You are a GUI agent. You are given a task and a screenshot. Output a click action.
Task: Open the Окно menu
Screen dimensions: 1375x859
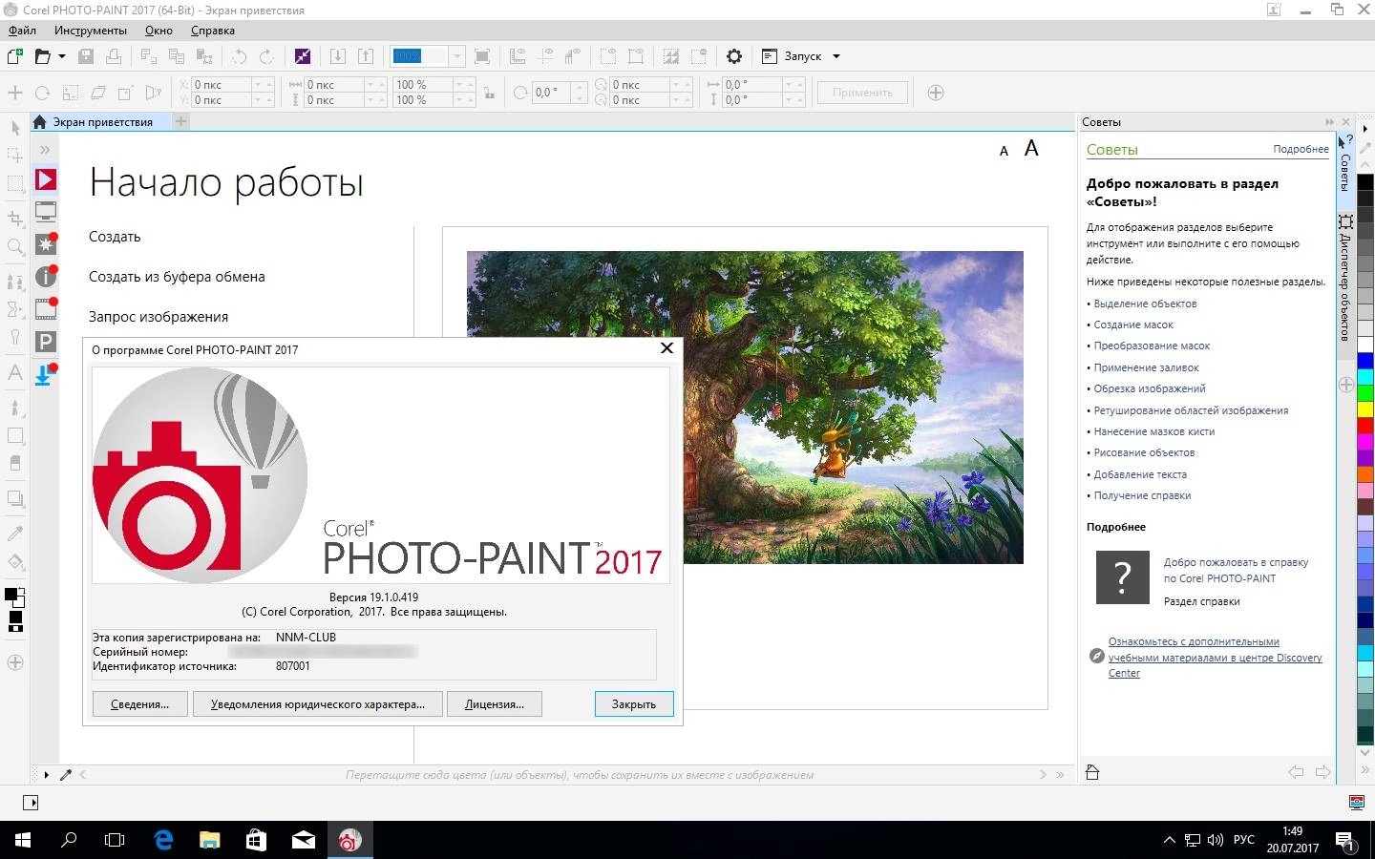coord(159,31)
